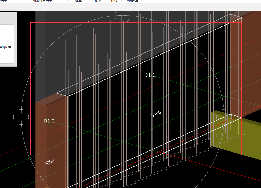Select the 5400 dimension text

click(156, 114)
